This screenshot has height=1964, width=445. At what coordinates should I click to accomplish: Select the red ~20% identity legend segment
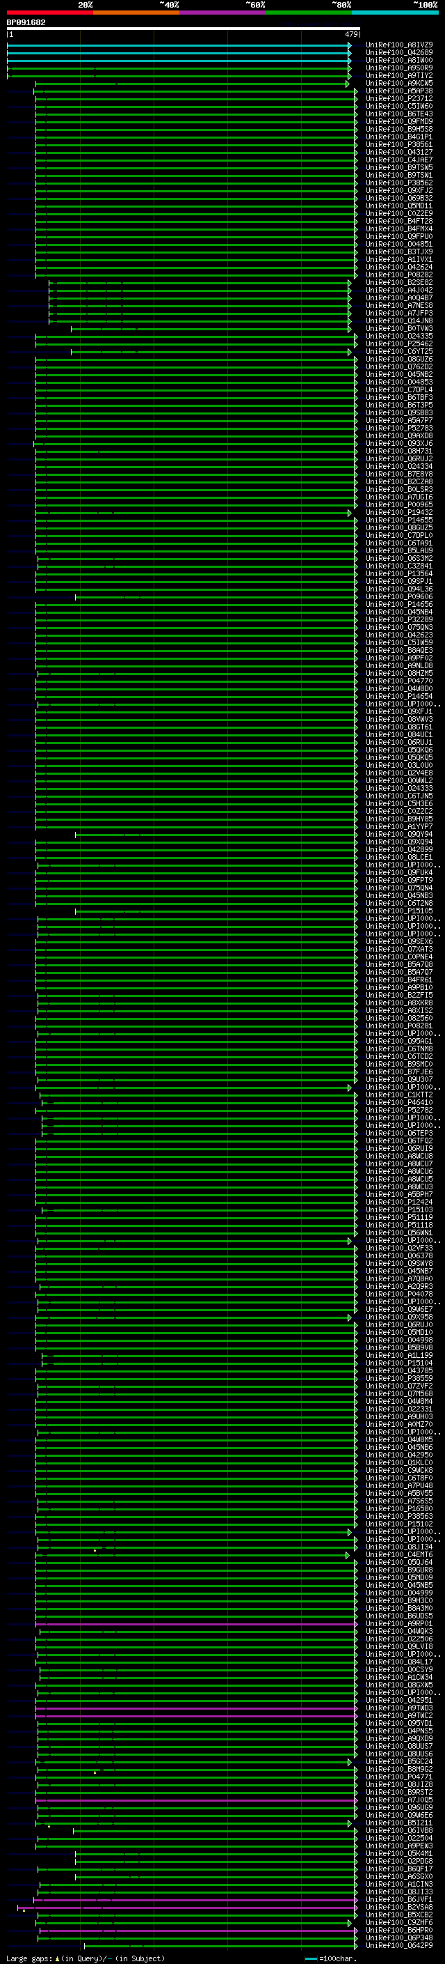point(50,13)
